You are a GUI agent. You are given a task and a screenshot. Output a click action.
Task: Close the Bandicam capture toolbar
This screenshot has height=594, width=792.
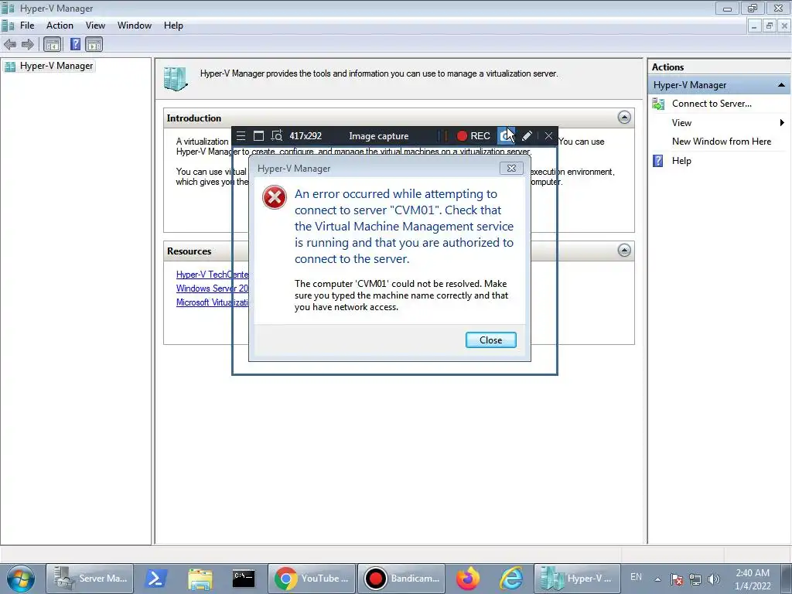[548, 136]
